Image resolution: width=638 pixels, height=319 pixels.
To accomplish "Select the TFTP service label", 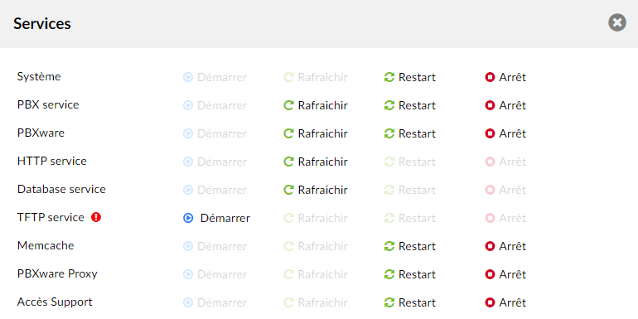I will pyautogui.click(x=51, y=217).
